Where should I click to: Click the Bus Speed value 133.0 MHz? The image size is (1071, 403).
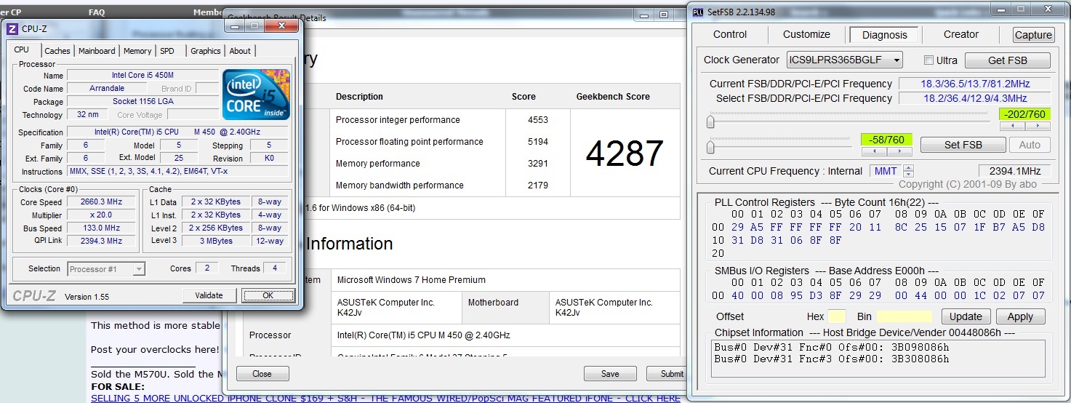[101, 228]
